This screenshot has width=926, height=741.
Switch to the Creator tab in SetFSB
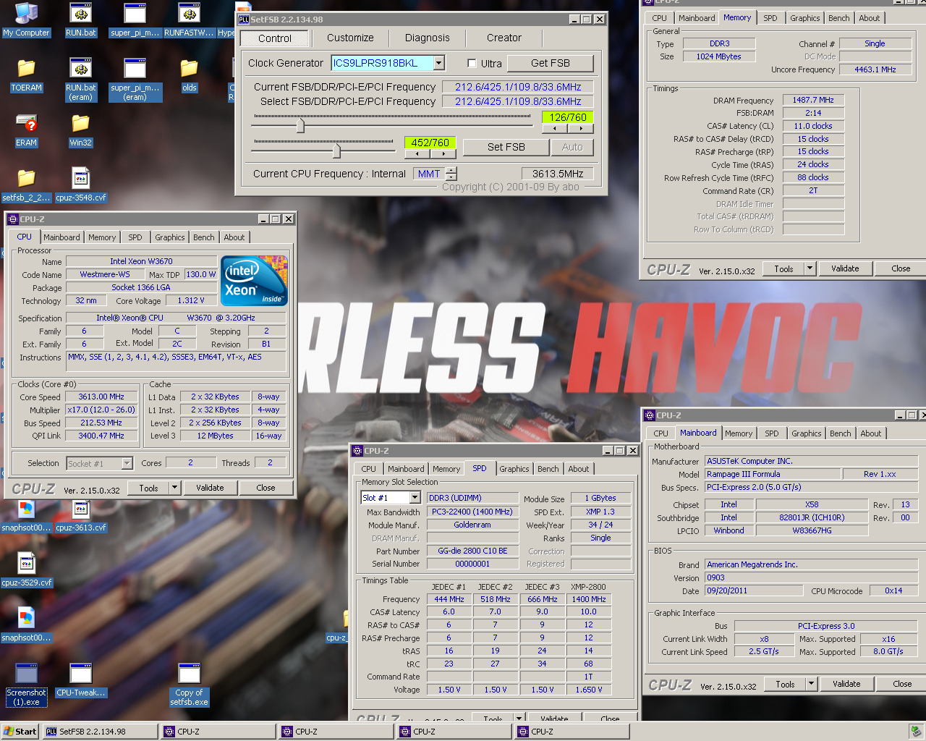pos(504,38)
